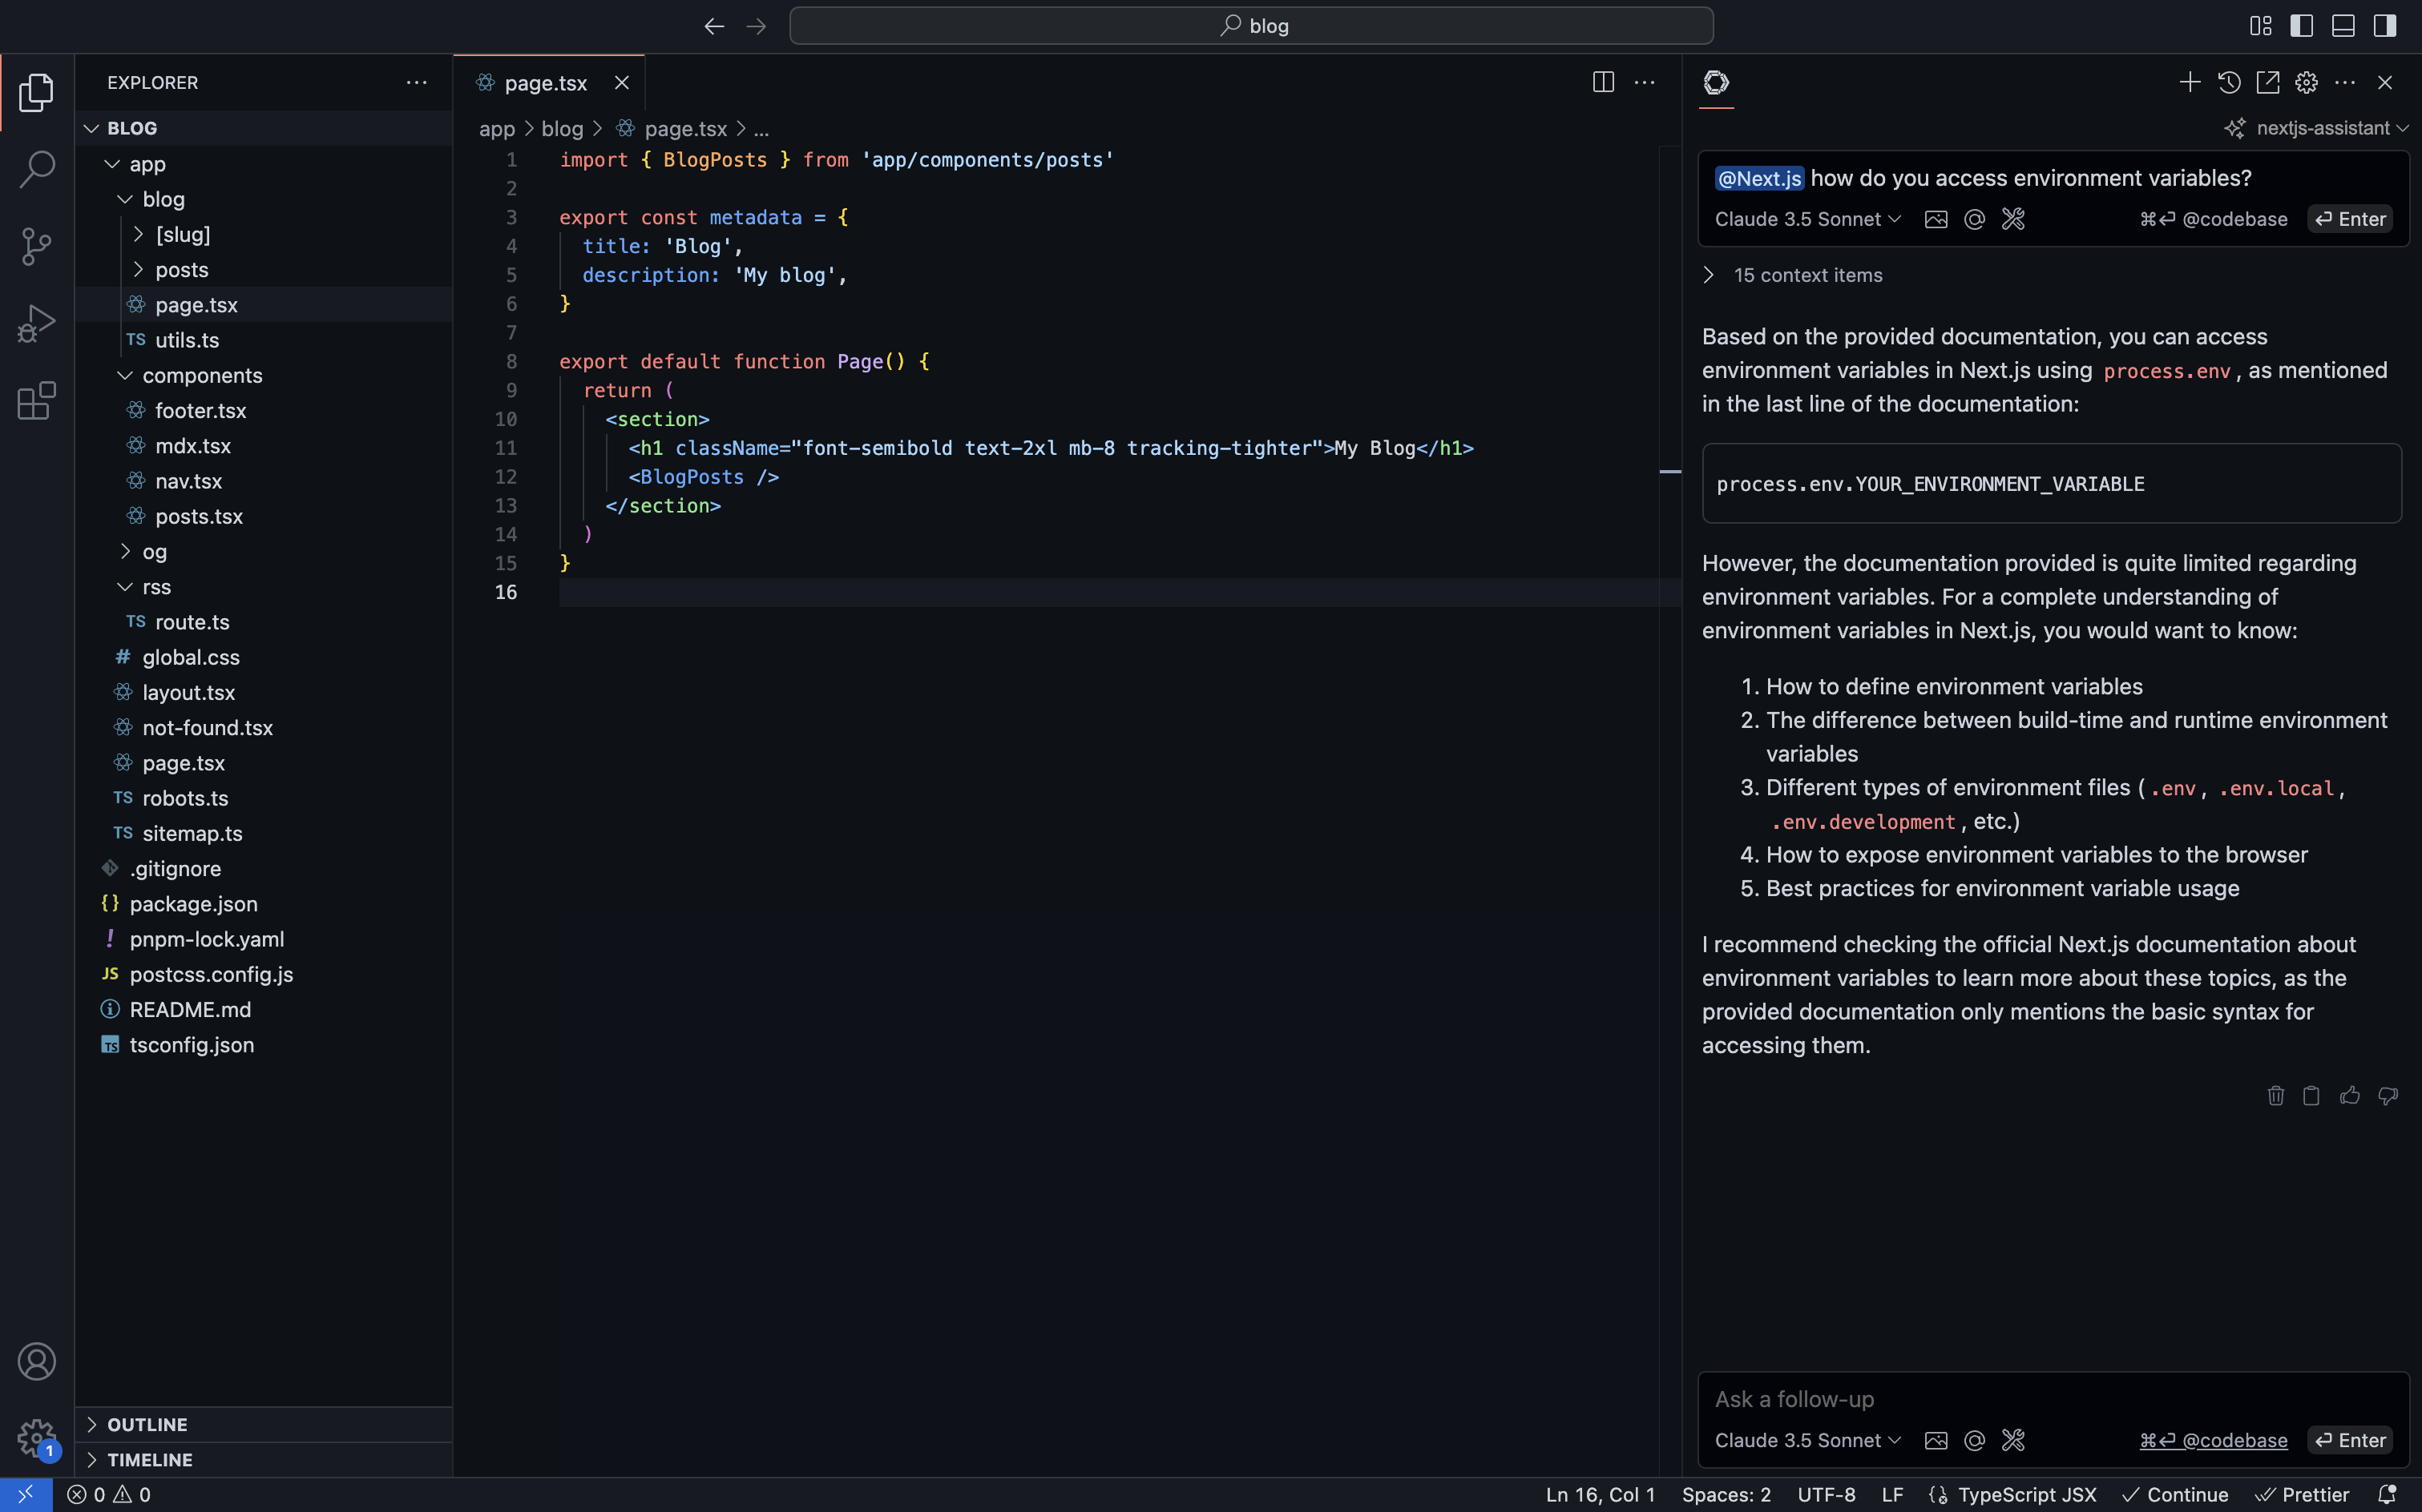The image size is (2422, 1512).
Task: Open the Source Control view
Action: click(36, 246)
